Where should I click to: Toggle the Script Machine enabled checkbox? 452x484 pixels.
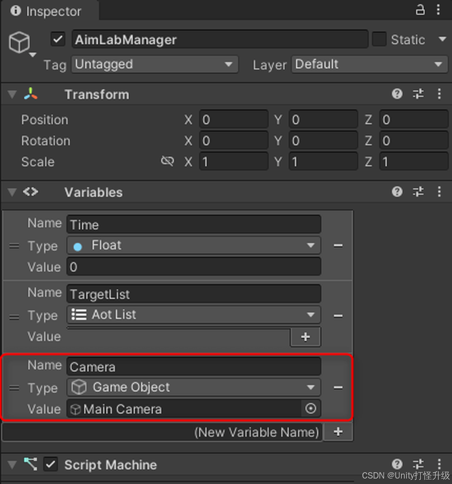pyautogui.click(x=51, y=464)
